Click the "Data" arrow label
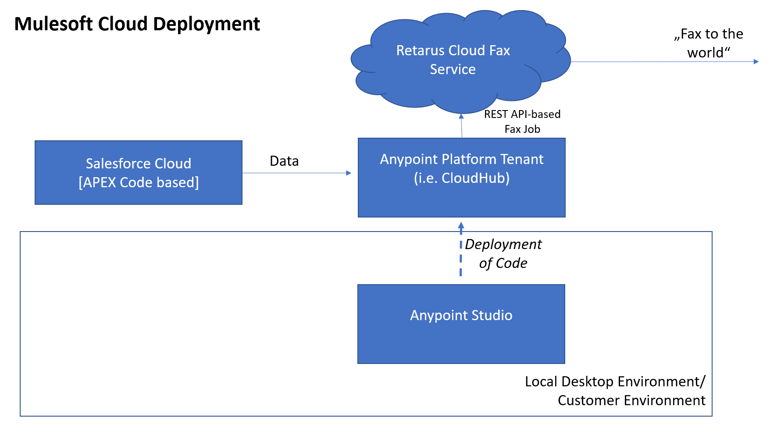The width and height of the screenshot is (770, 428). tap(284, 161)
